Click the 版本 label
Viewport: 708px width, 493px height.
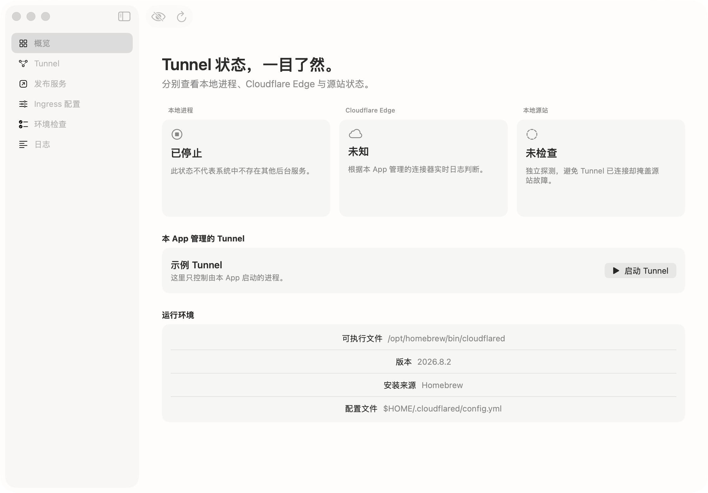(404, 362)
